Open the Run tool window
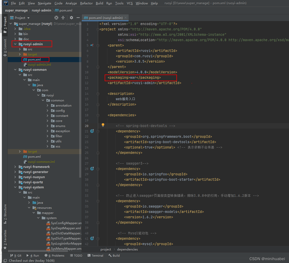 pos(33,255)
